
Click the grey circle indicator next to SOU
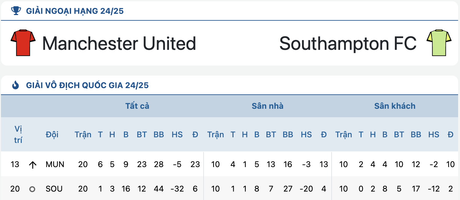[x=32, y=189]
